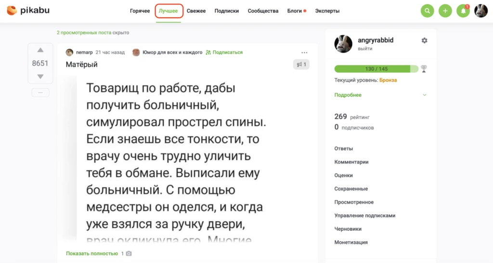Screen dimensions: 493x263
Task: Upvote the post with up arrow
Action: pos(40,50)
